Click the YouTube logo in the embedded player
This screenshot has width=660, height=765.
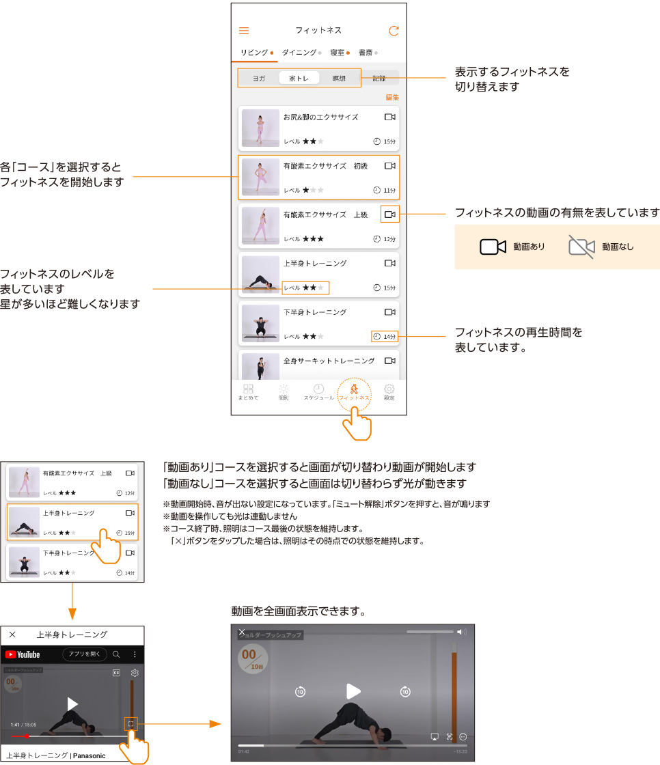23,654
